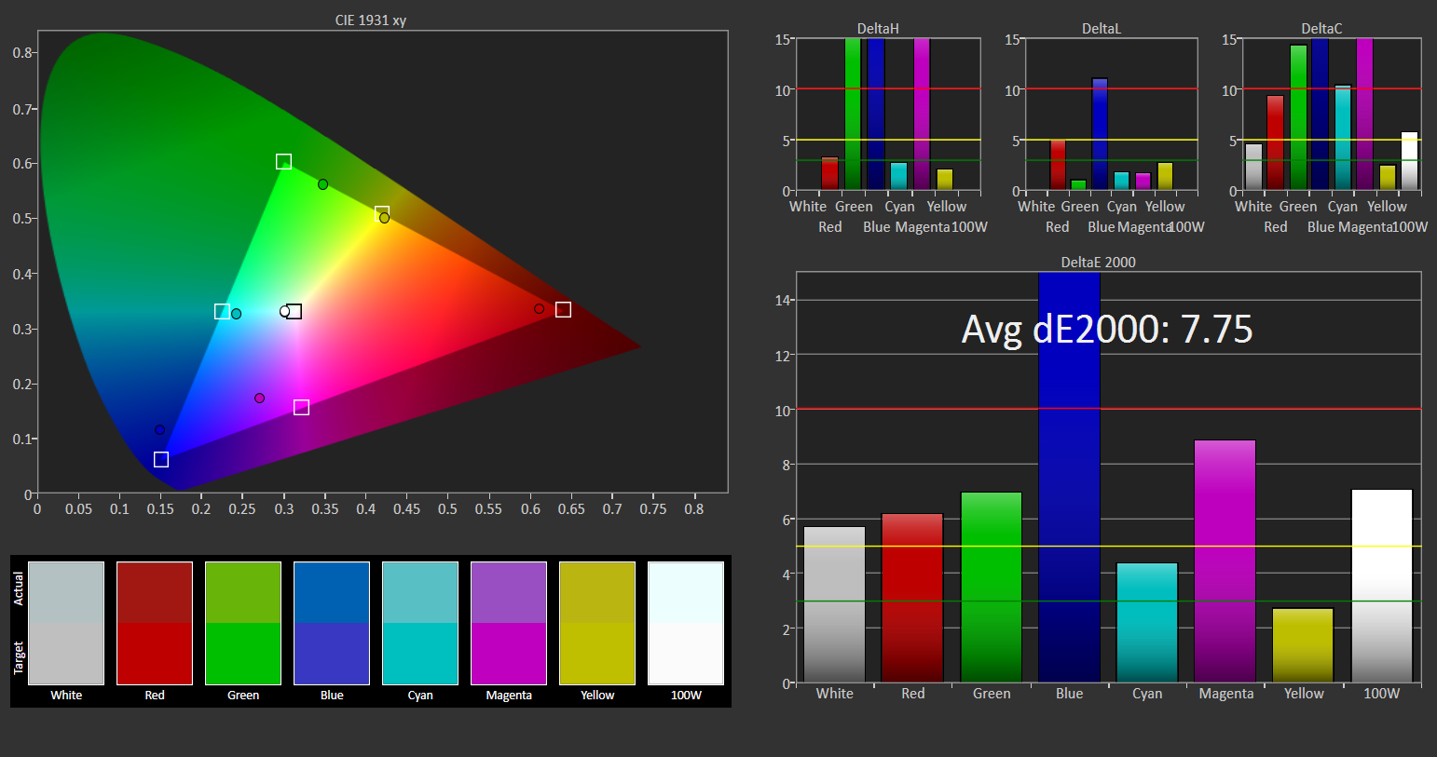Click the 100W actual/target color swatch
Image resolution: width=1437 pixels, height=757 pixels.
686,623
